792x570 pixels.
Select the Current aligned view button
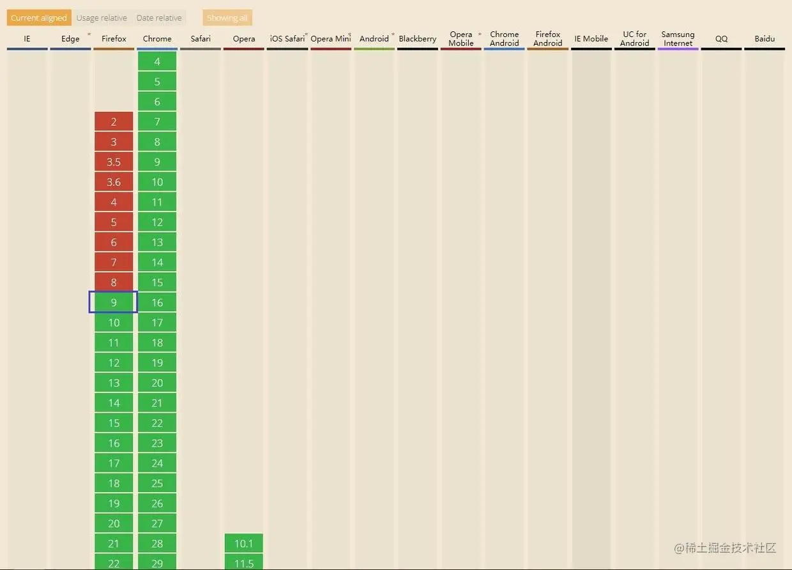(x=38, y=18)
